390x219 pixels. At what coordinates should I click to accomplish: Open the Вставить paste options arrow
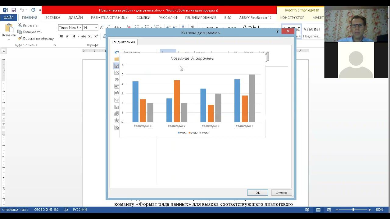[x=9, y=39]
